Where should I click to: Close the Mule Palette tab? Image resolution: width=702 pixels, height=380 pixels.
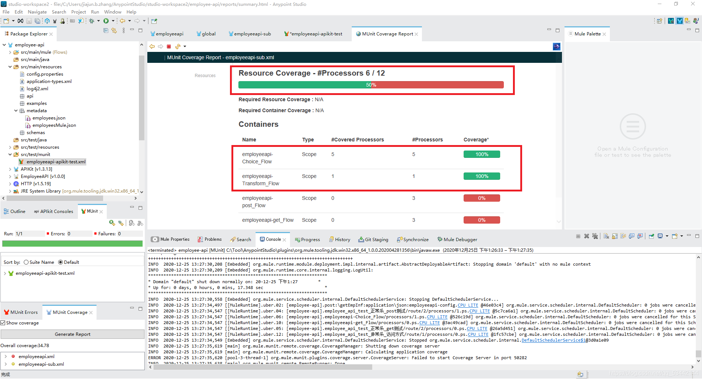pyautogui.click(x=604, y=34)
